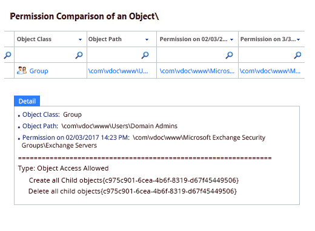Focus the Permission on 02/03/2... filter field
The height and width of the screenshot is (231, 315).
(197, 55)
